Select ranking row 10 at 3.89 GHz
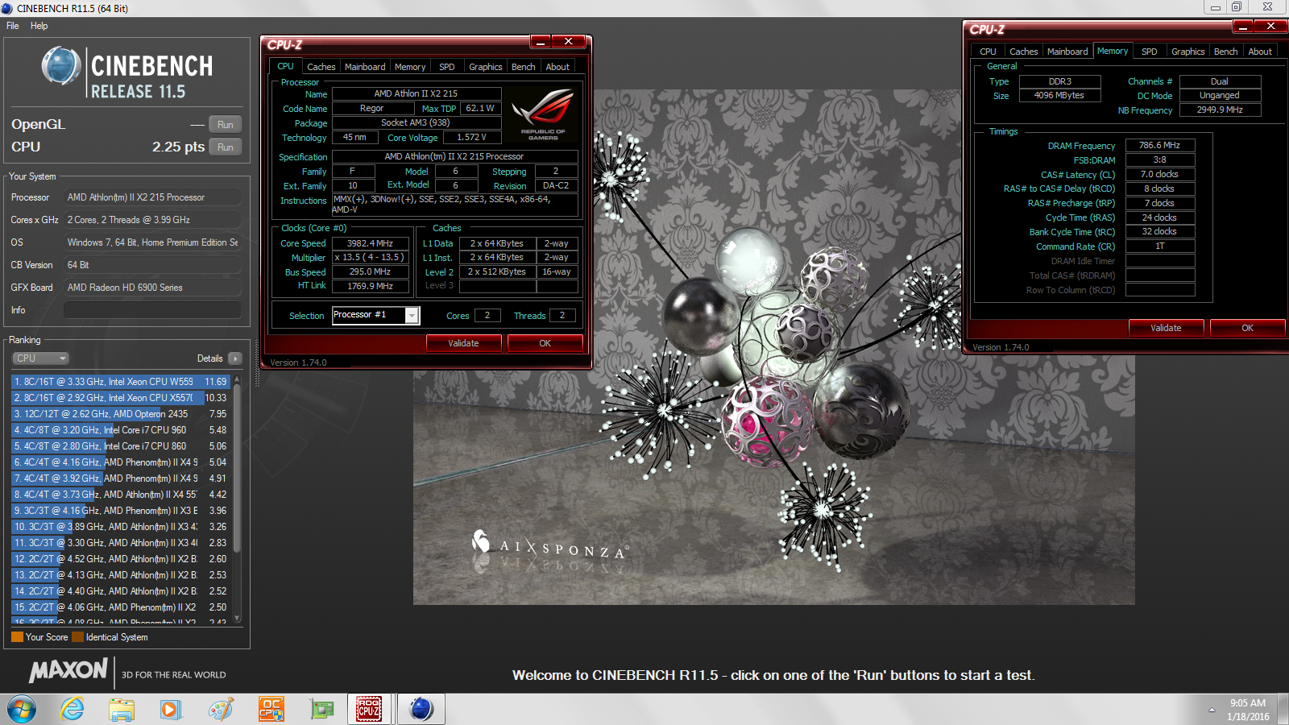Image resolution: width=1289 pixels, height=725 pixels. (x=120, y=527)
